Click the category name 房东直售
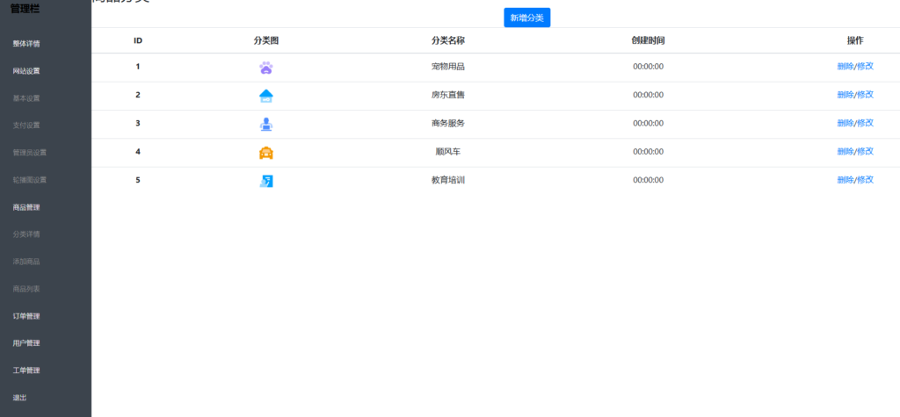 point(447,95)
